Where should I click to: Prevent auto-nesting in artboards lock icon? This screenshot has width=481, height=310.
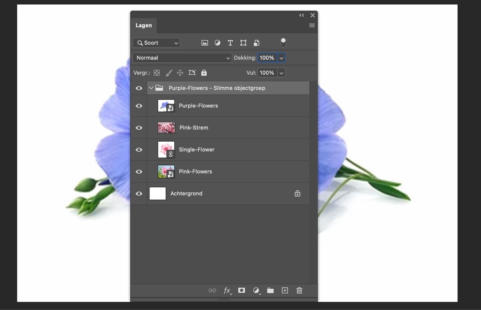(x=192, y=73)
